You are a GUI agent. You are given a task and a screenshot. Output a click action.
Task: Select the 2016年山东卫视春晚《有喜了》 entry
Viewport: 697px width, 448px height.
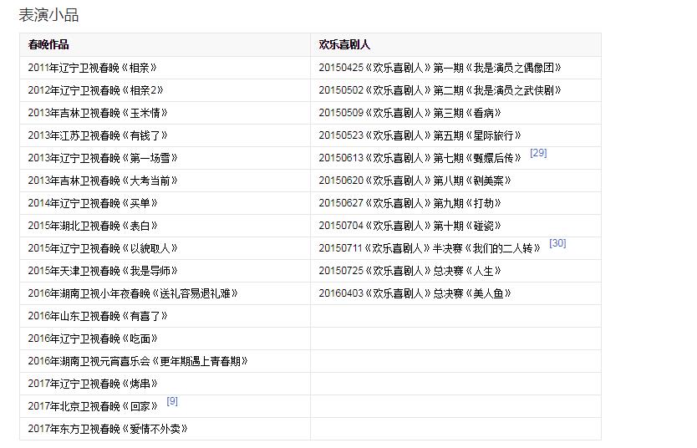tap(98, 316)
